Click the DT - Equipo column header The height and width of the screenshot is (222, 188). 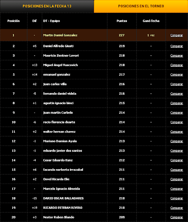[51, 21]
